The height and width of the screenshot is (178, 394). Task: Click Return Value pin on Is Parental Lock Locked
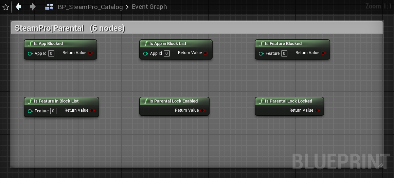point(317,110)
